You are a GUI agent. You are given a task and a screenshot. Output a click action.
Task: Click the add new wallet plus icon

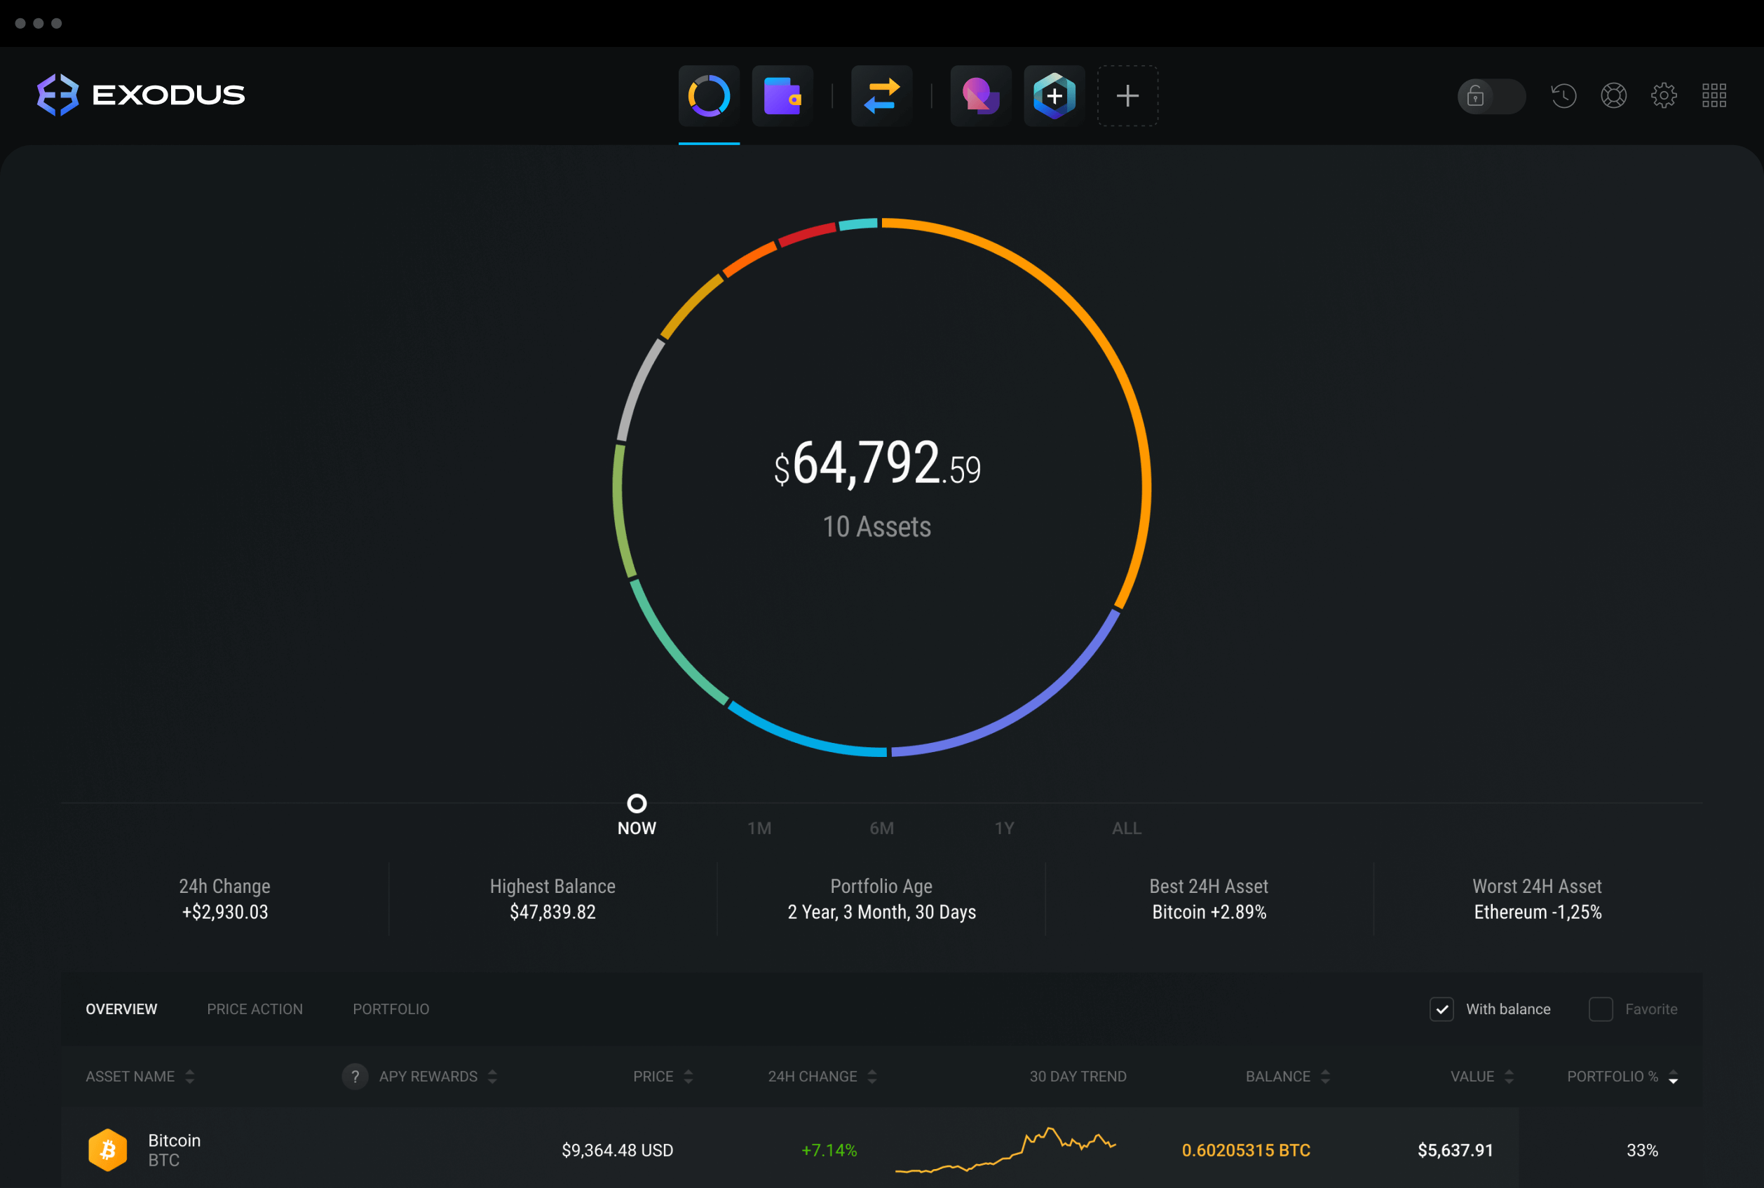1127,94
